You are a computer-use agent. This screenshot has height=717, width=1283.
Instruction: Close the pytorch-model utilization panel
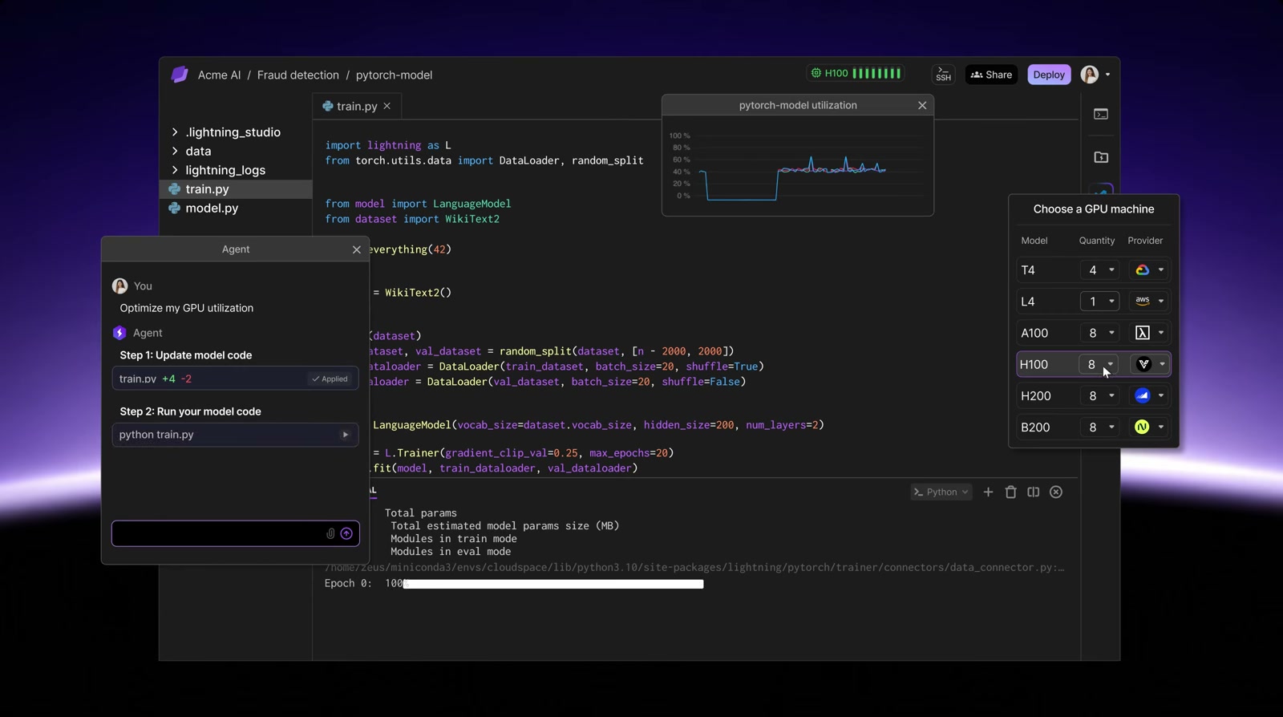pyautogui.click(x=922, y=105)
